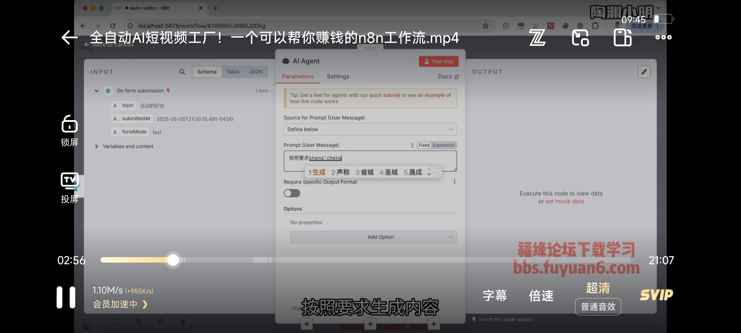
Task: Bookmark page with browser star icon
Action: pos(486,26)
